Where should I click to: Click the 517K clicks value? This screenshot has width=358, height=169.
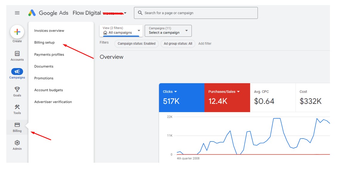(x=171, y=101)
